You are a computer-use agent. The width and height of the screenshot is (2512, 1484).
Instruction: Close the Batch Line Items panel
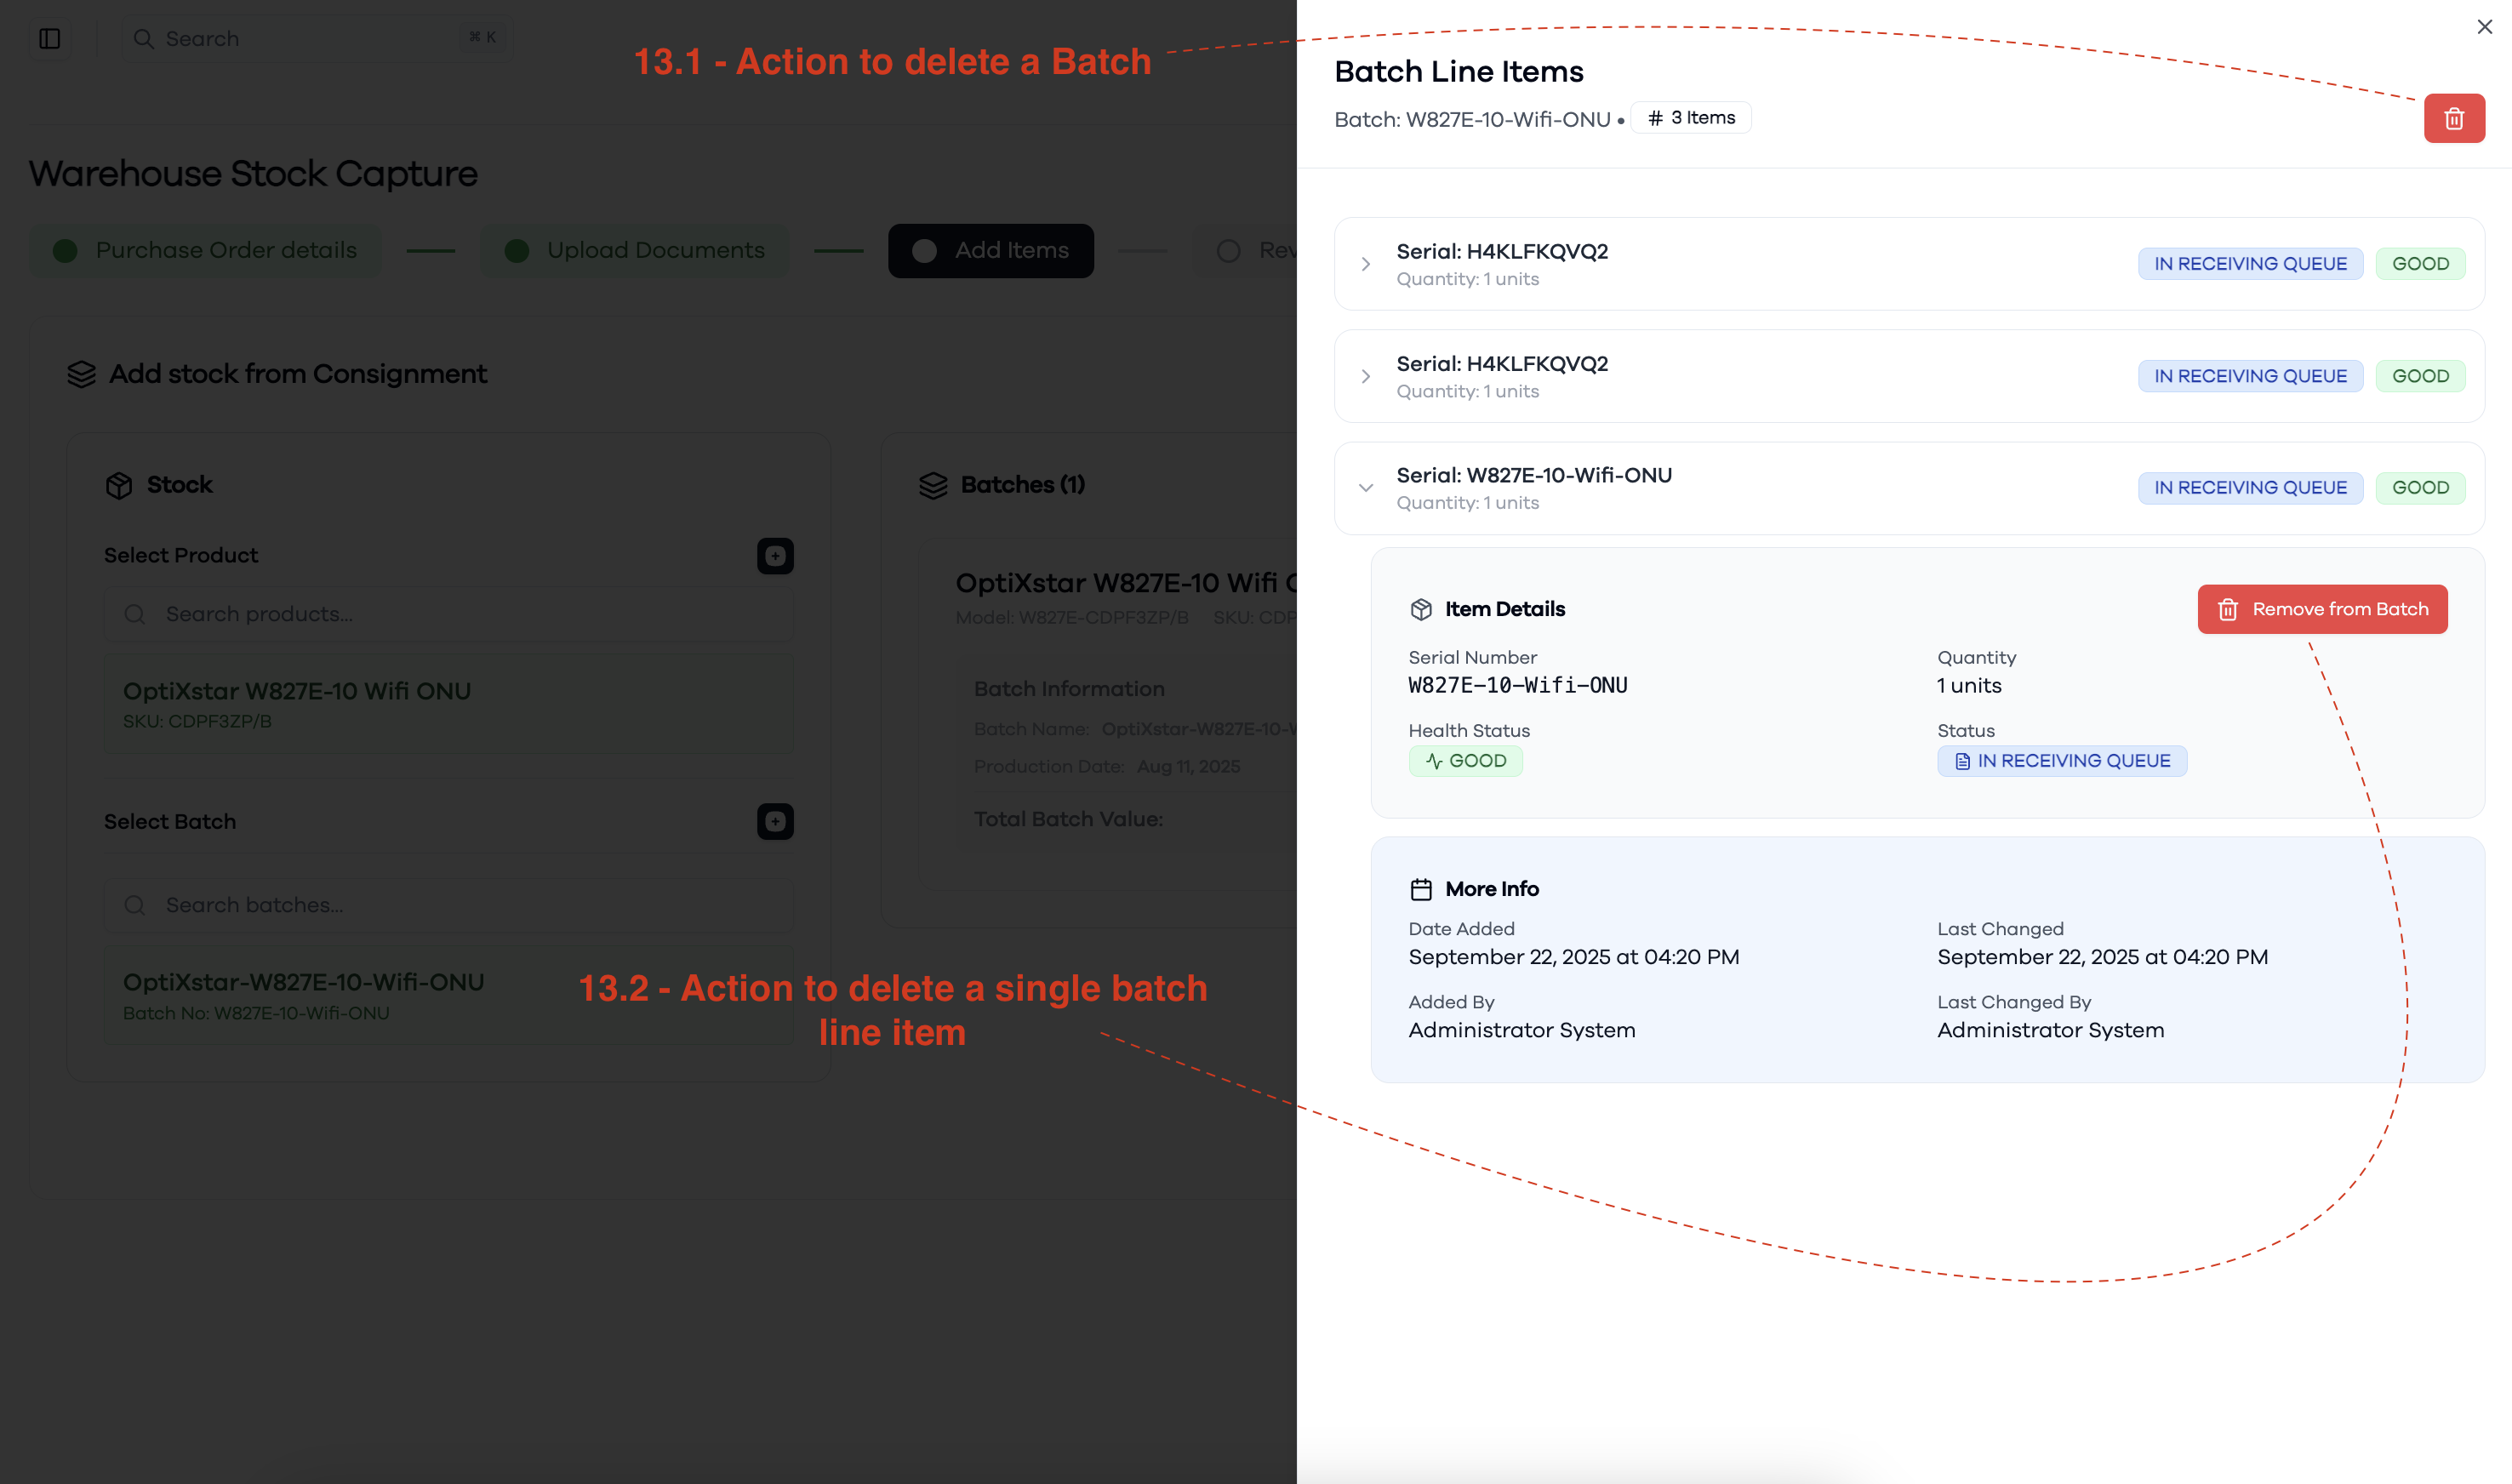coord(2484,27)
